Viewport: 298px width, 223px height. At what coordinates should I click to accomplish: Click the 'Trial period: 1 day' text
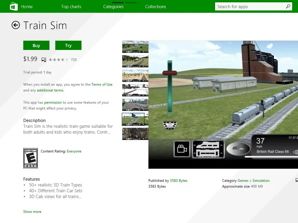click(38, 72)
